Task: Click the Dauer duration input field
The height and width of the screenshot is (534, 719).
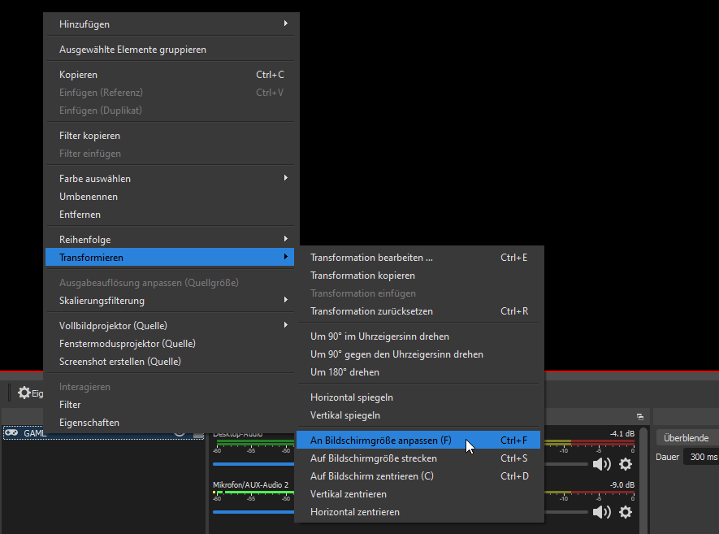Action: coord(700,458)
